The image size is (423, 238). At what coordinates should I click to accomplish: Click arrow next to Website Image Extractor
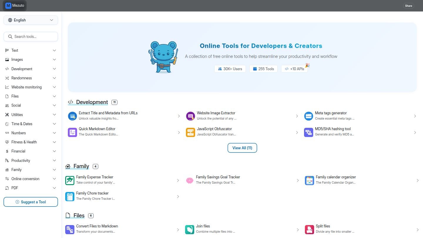coord(297,116)
